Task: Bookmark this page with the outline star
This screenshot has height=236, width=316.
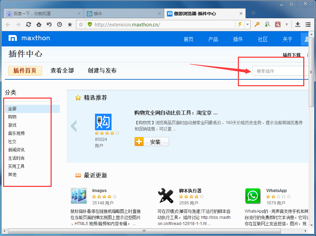Action: click(x=81, y=24)
